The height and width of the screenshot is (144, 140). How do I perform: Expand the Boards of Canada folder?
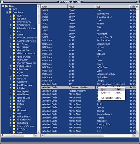tap(10, 126)
